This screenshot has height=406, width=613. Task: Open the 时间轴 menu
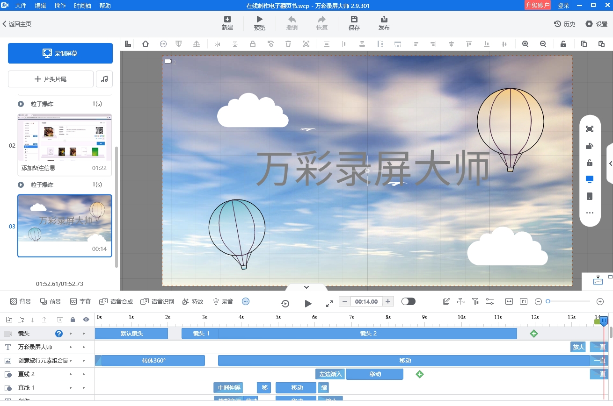(83, 6)
